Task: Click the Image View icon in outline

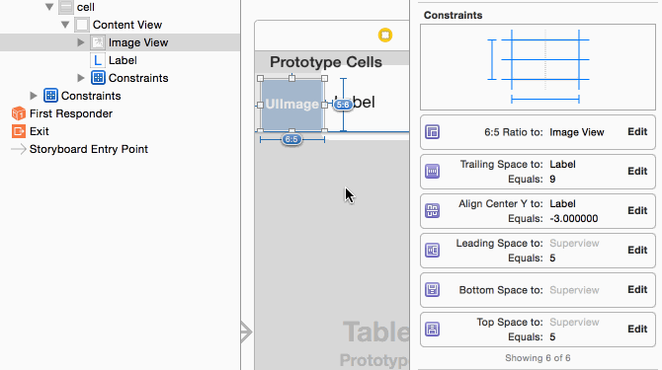Action: point(98,42)
